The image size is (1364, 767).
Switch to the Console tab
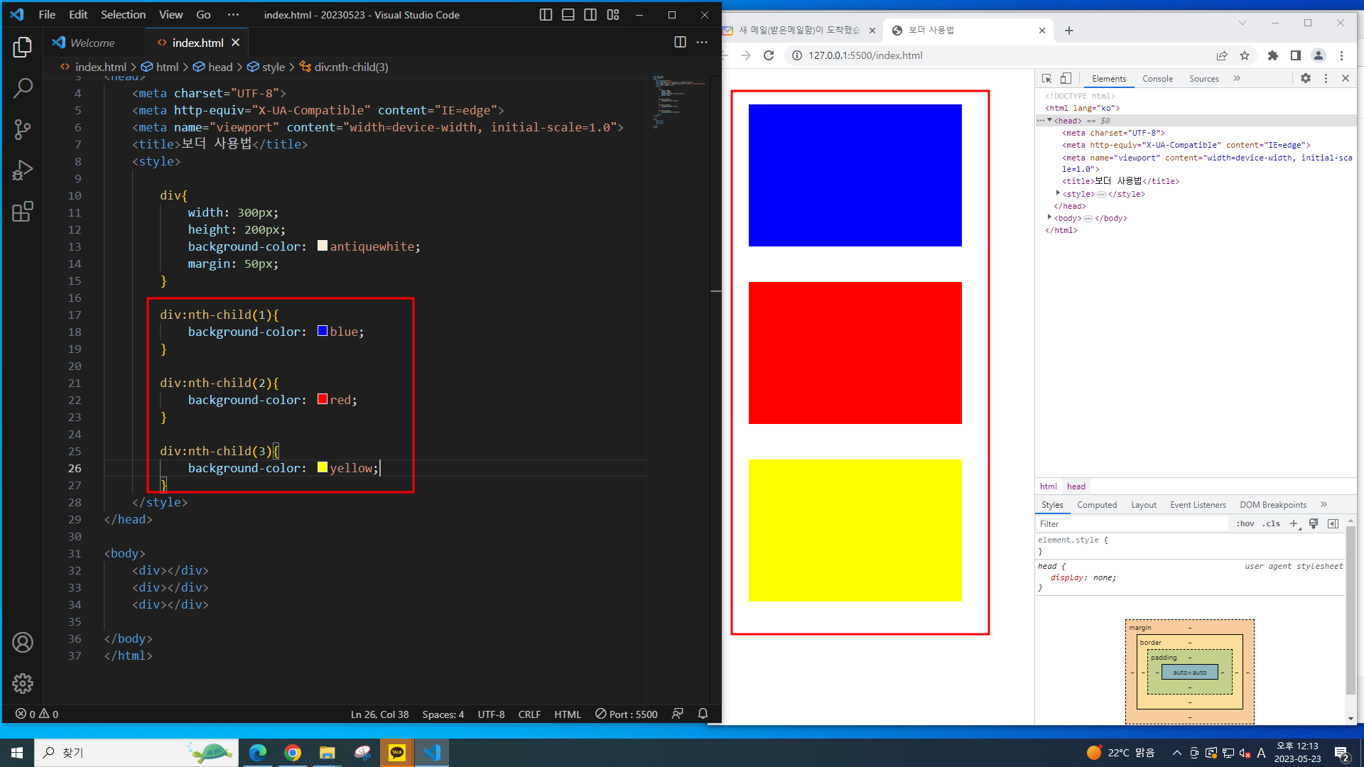(x=1157, y=79)
